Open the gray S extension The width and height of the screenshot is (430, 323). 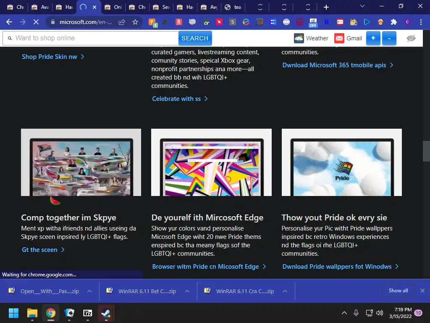point(233,22)
